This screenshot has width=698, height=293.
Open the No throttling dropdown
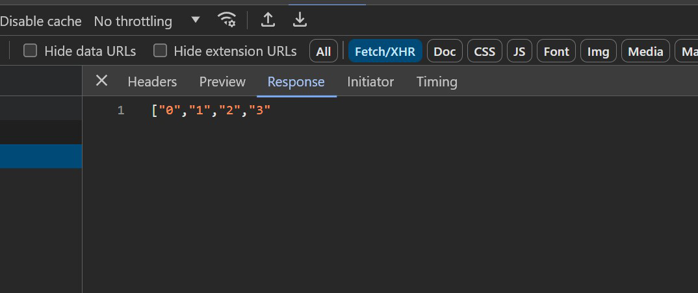(x=147, y=21)
